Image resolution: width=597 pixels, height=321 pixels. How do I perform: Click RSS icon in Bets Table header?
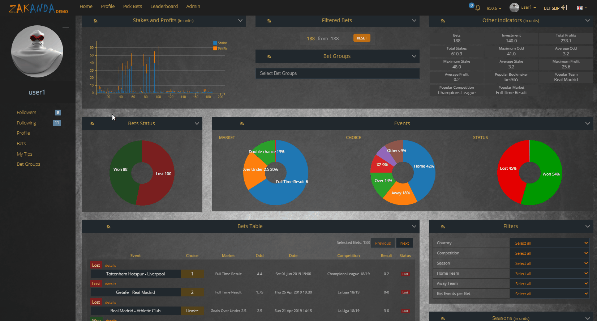click(x=108, y=227)
